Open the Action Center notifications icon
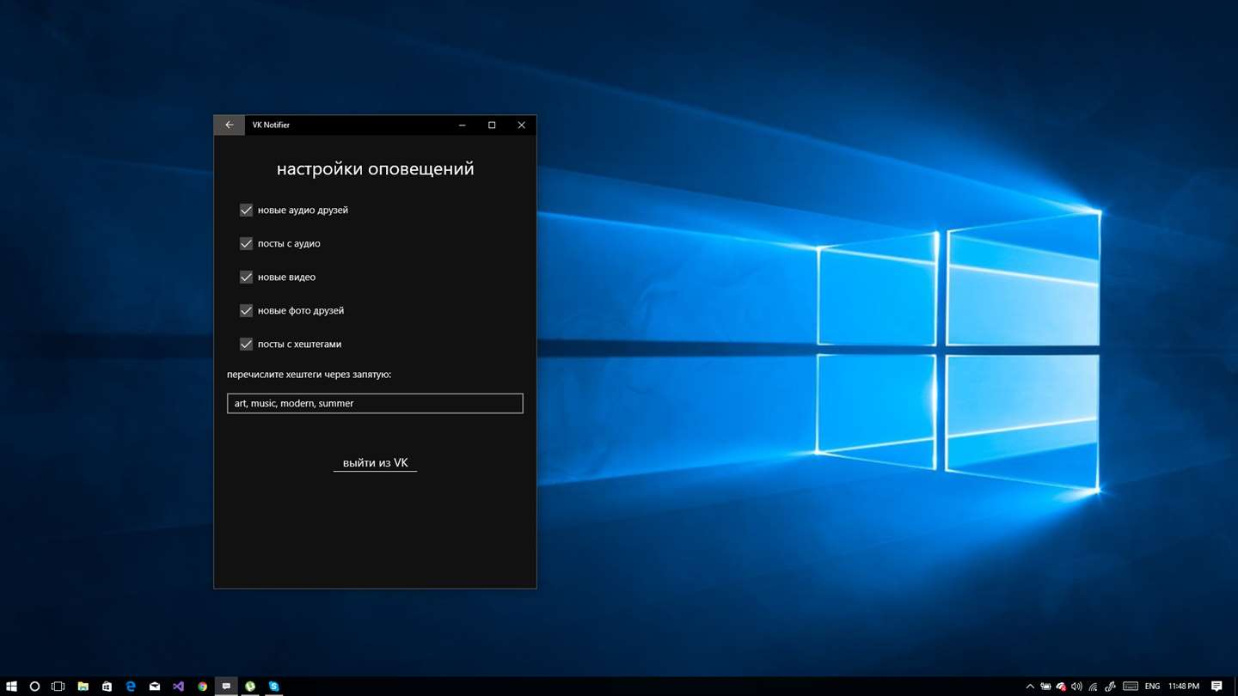1238x696 pixels. click(x=1217, y=687)
